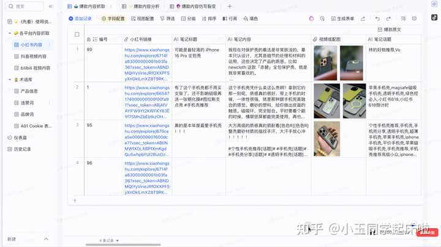Image resolution: width=441 pixels, height=247 pixels.
Task: Click the purple AI assistant icon
Action: [x=311, y=18]
